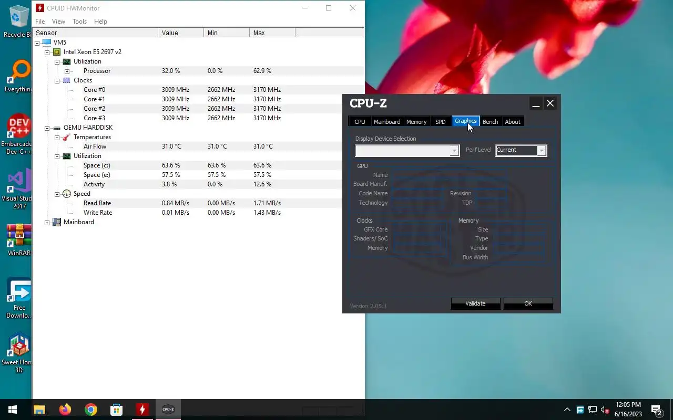Select the Core #0 clock row
The height and width of the screenshot is (420, 673).
pyautogui.click(x=199, y=90)
